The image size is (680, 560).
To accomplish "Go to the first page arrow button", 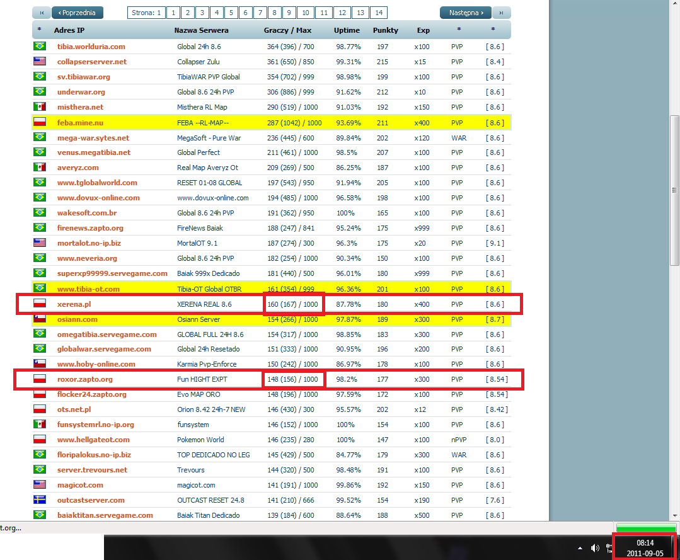I will point(42,13).
